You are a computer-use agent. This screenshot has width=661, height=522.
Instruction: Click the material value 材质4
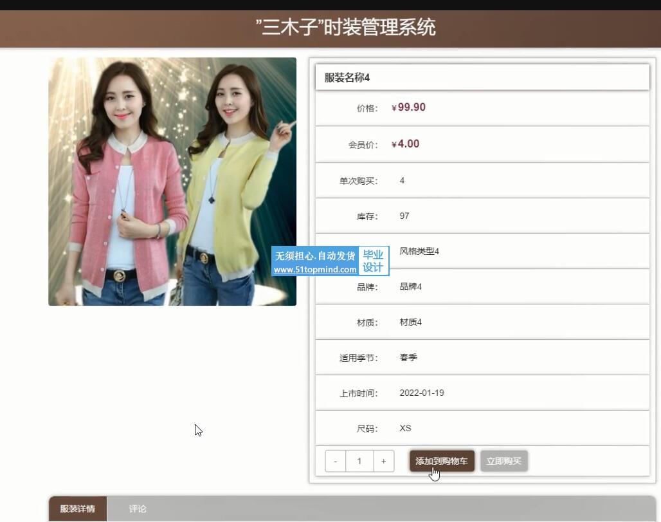pos(411,322)
